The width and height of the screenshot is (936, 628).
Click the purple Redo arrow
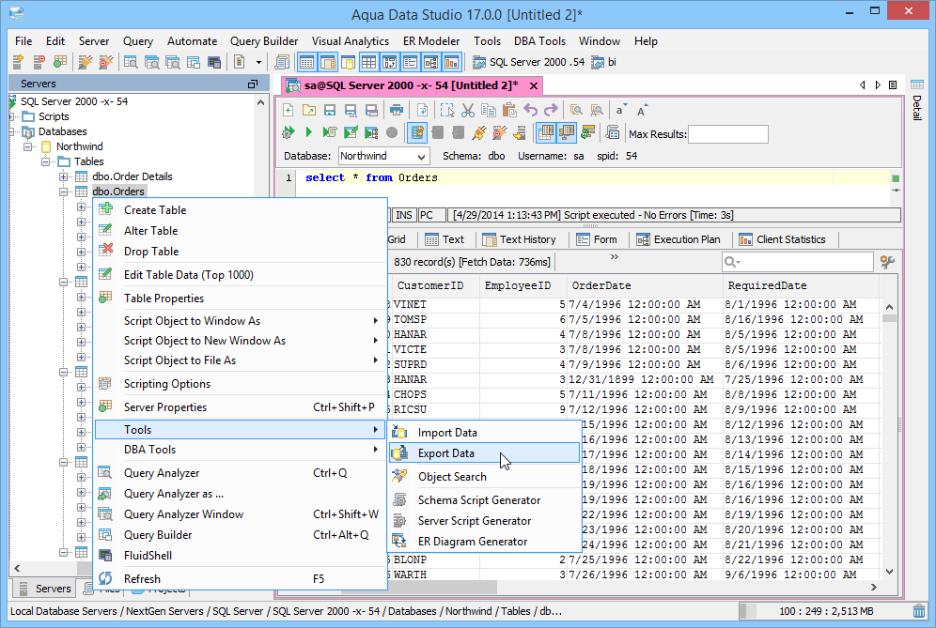pyautogui.click(x=551, y=110)
